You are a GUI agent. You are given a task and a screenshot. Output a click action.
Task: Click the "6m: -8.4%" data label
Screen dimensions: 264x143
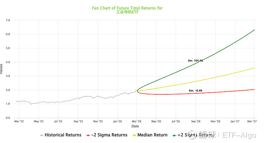pos(196,91)
